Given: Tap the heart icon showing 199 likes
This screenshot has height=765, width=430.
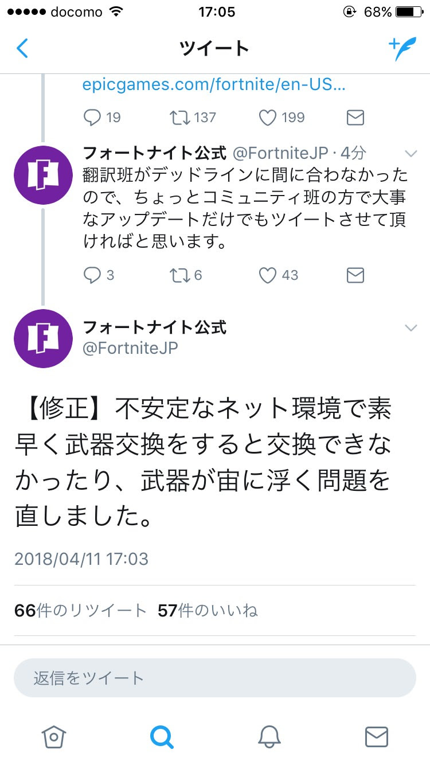Looking at the screenshot, I should coord(268,118).
